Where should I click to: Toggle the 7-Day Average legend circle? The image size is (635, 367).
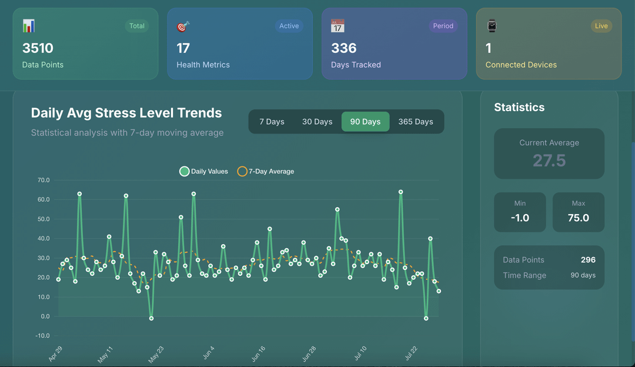[x=242, y=171]
